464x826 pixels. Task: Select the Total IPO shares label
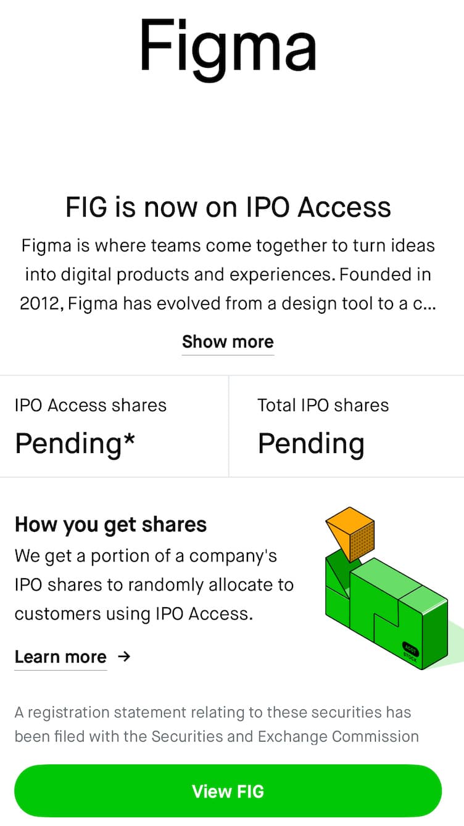coord(323,405)
